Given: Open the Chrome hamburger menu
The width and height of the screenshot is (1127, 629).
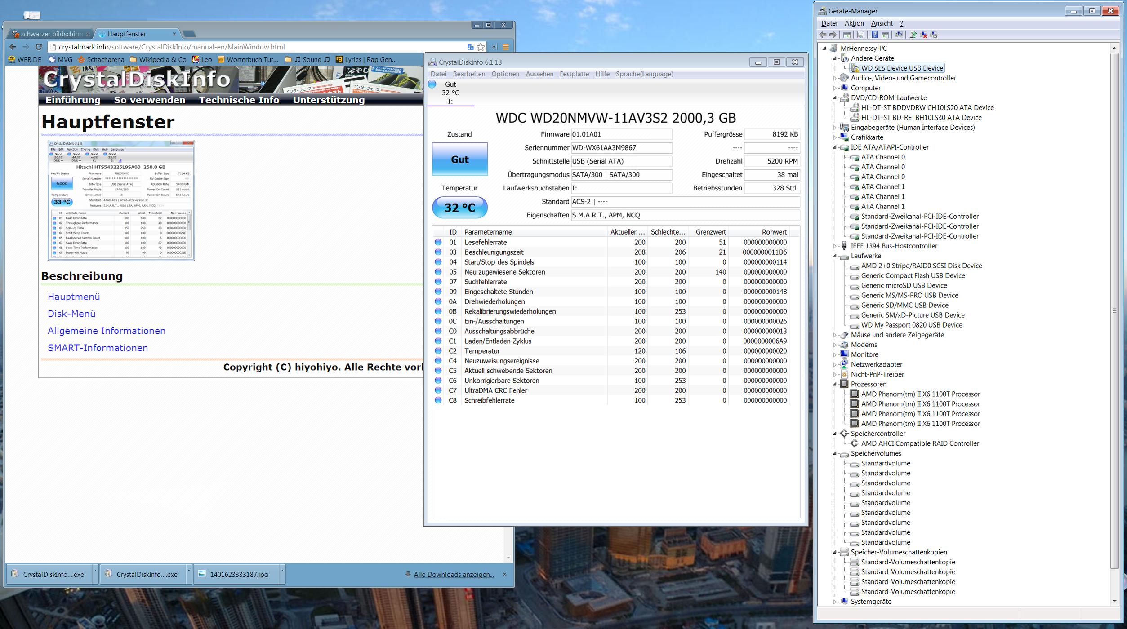Looking at the screenshot, I should coord(505,47).
